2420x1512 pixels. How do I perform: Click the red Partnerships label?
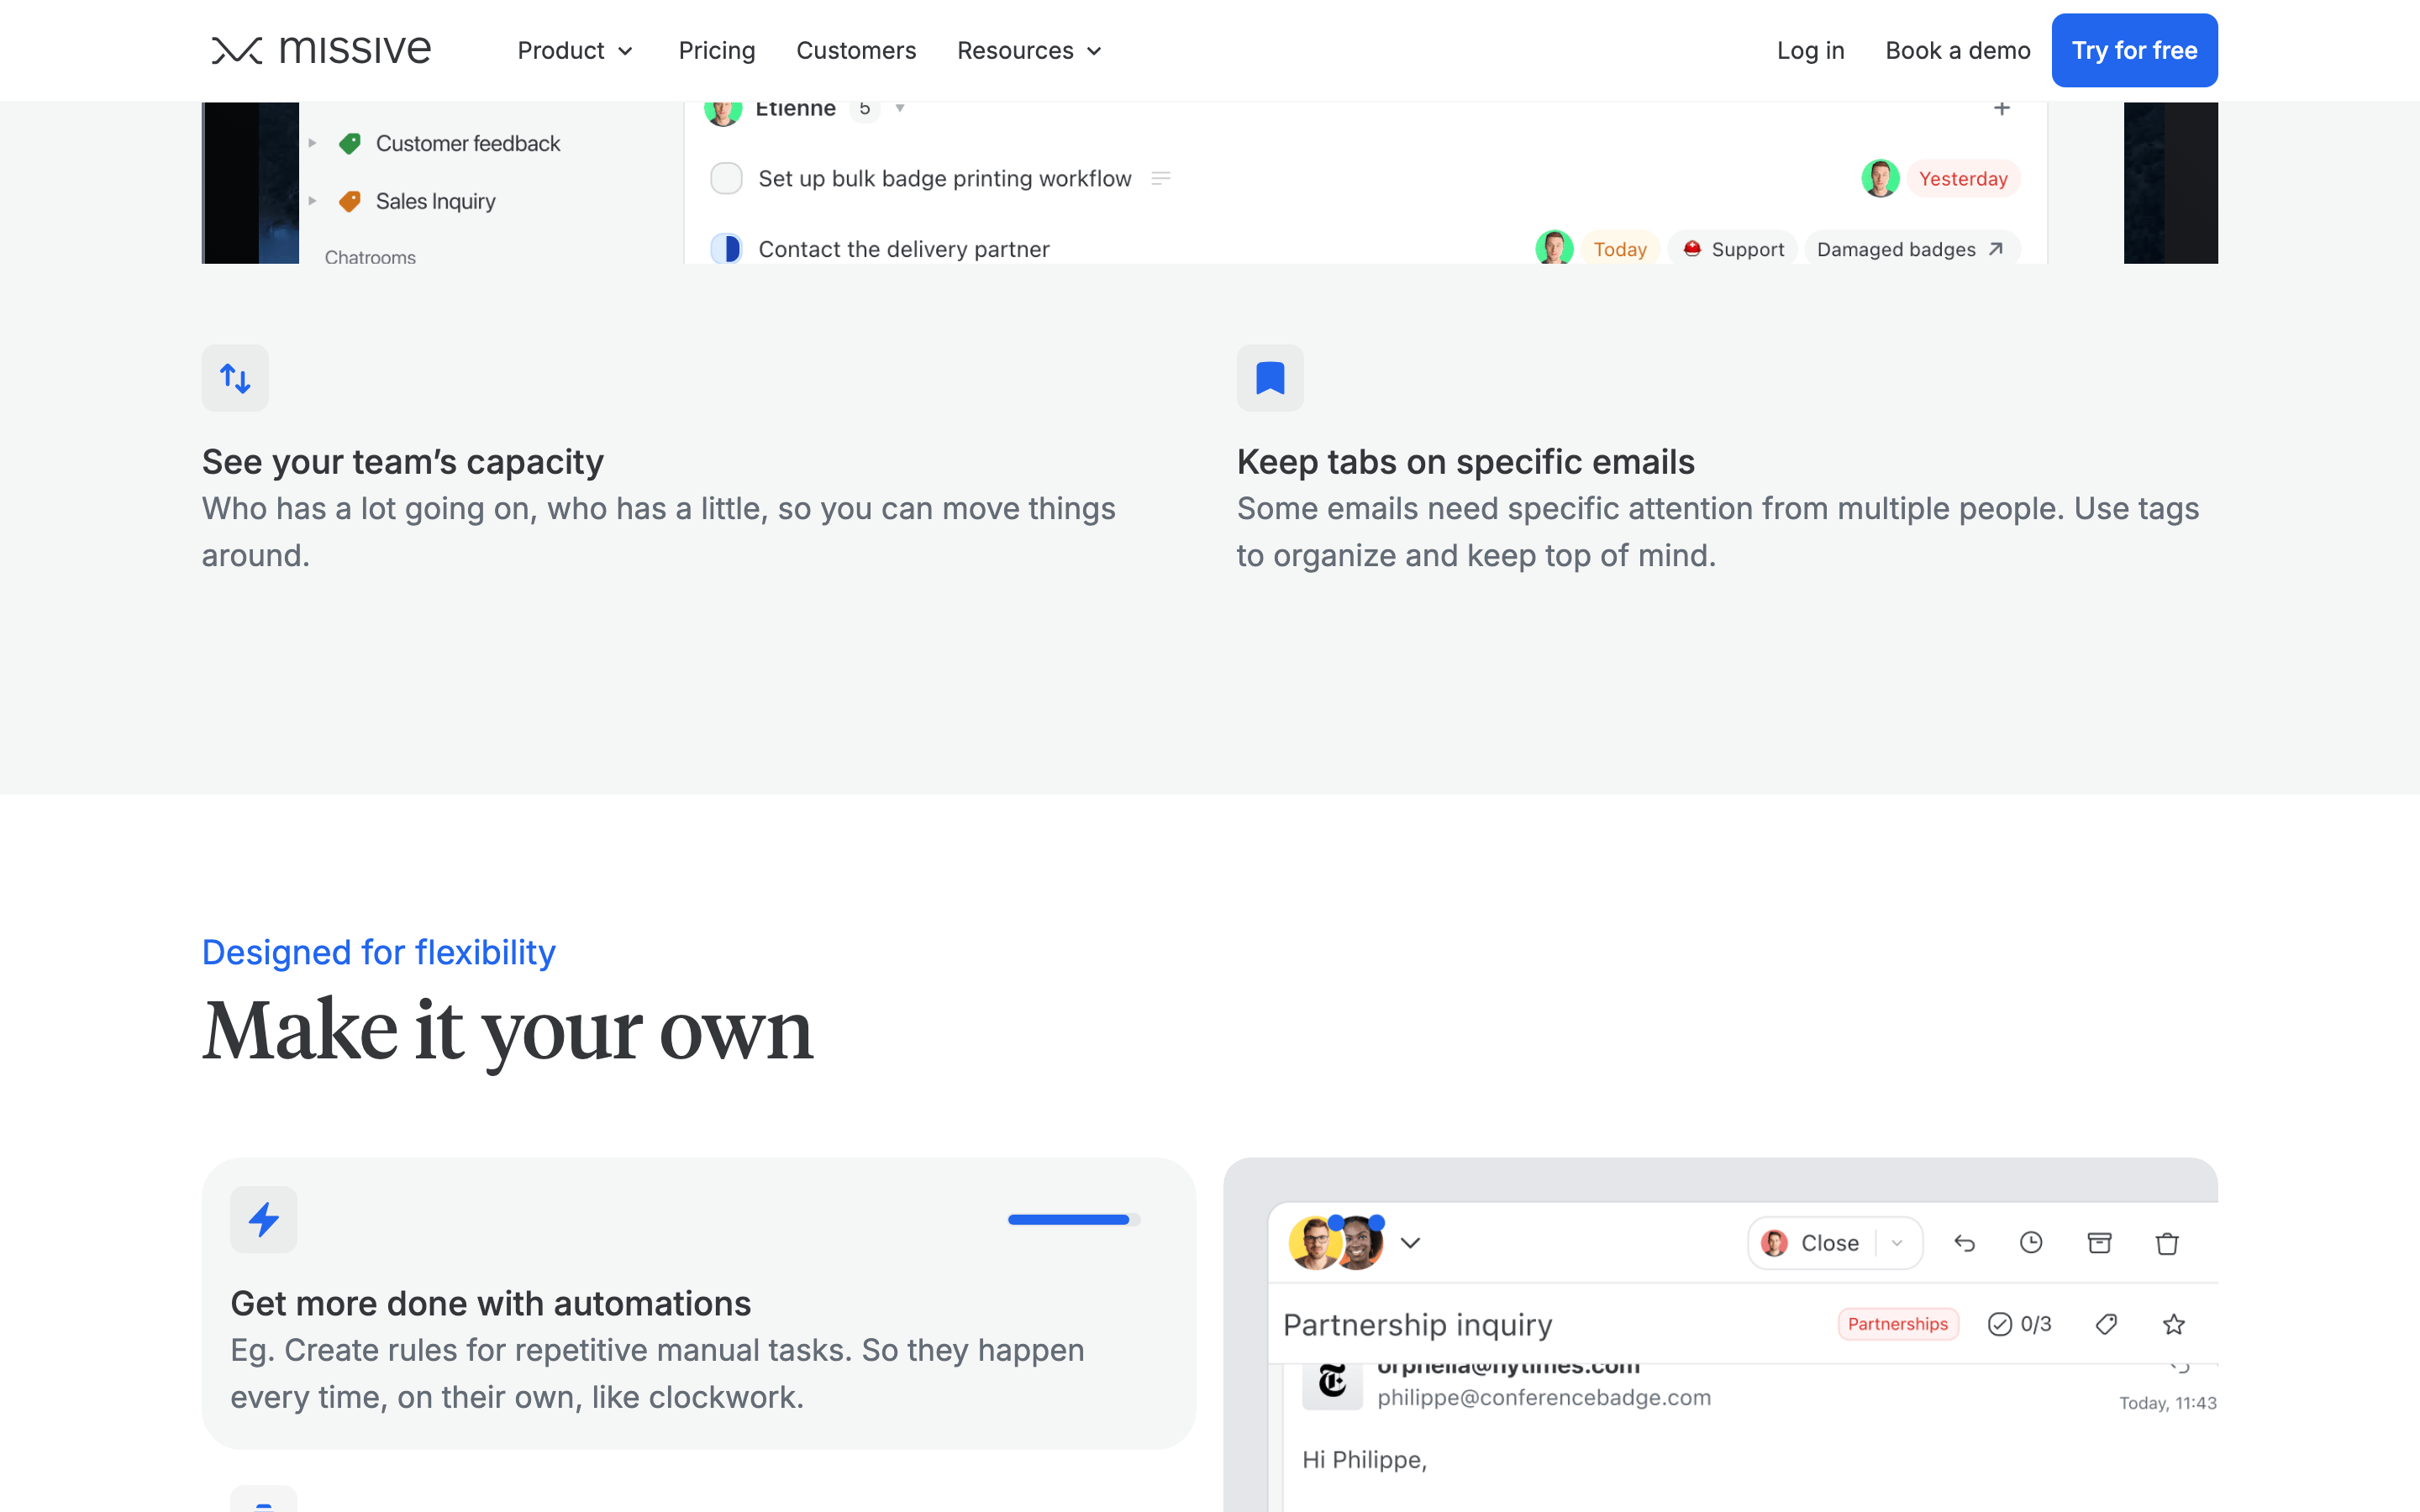pyautogui.click(x=1897, y=1324)
